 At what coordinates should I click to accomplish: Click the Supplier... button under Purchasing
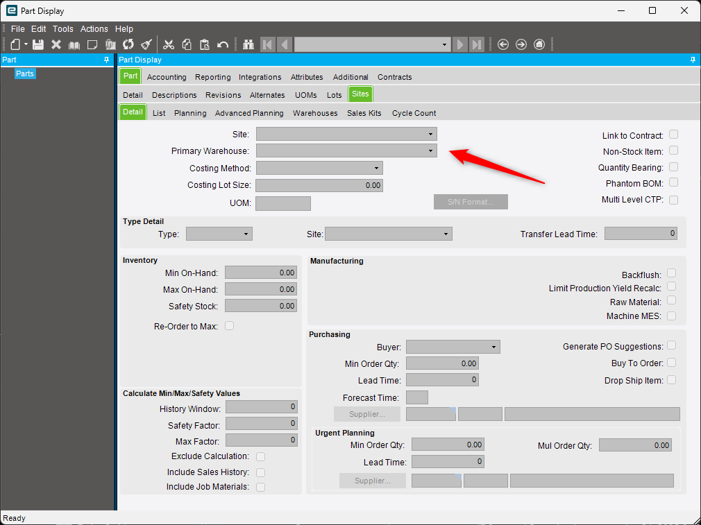[367, 414]
